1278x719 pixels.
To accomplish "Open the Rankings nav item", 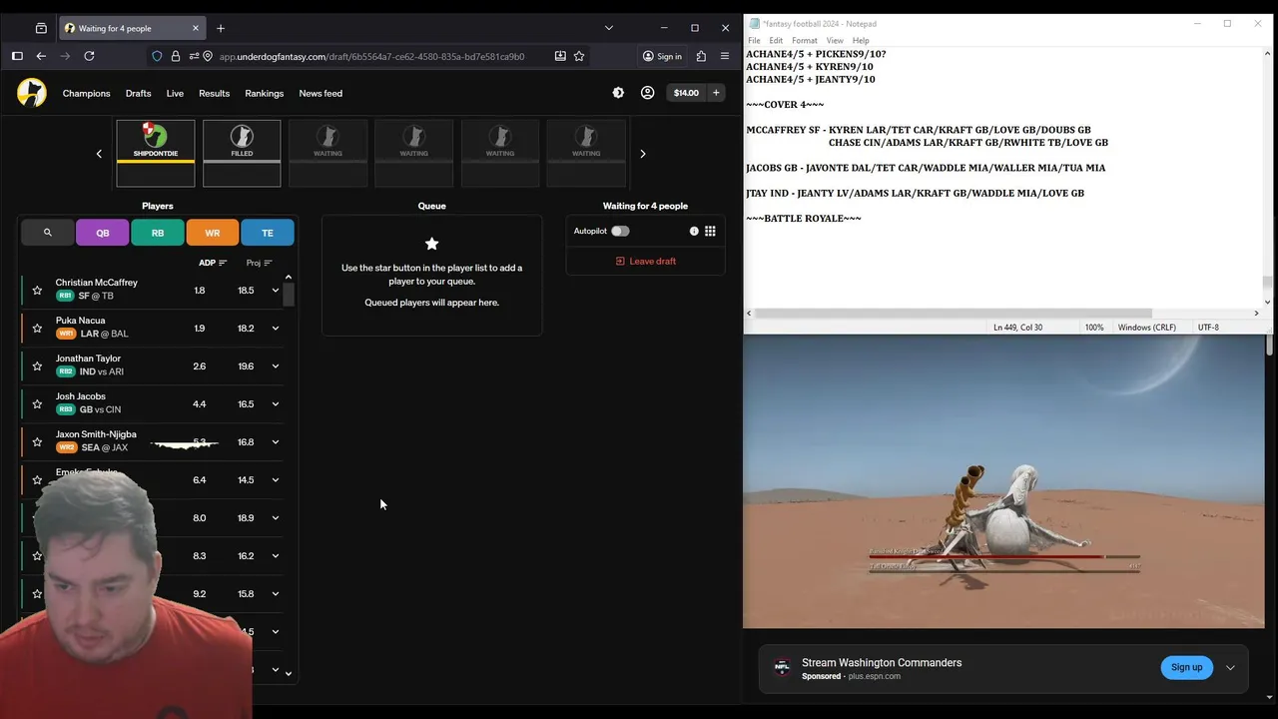I will [x=265, y=93].
